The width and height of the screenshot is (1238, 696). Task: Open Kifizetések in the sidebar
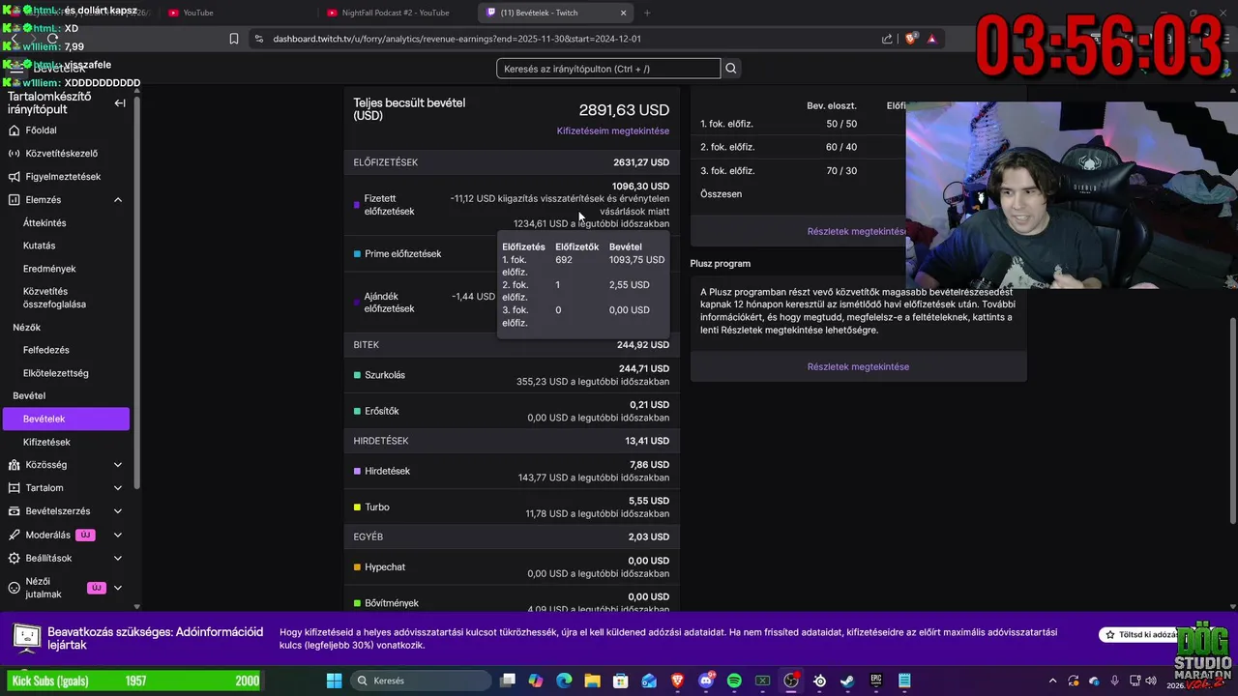(46, 442)
